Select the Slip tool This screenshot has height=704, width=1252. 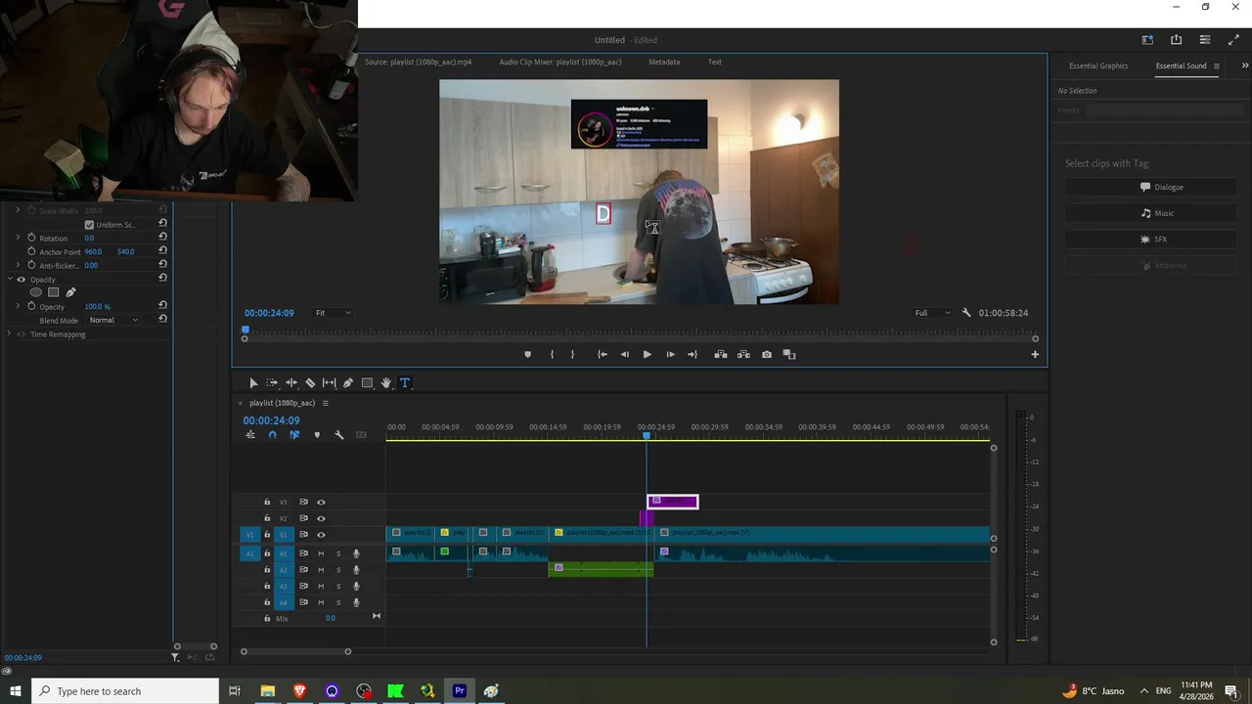coord(329,383)
